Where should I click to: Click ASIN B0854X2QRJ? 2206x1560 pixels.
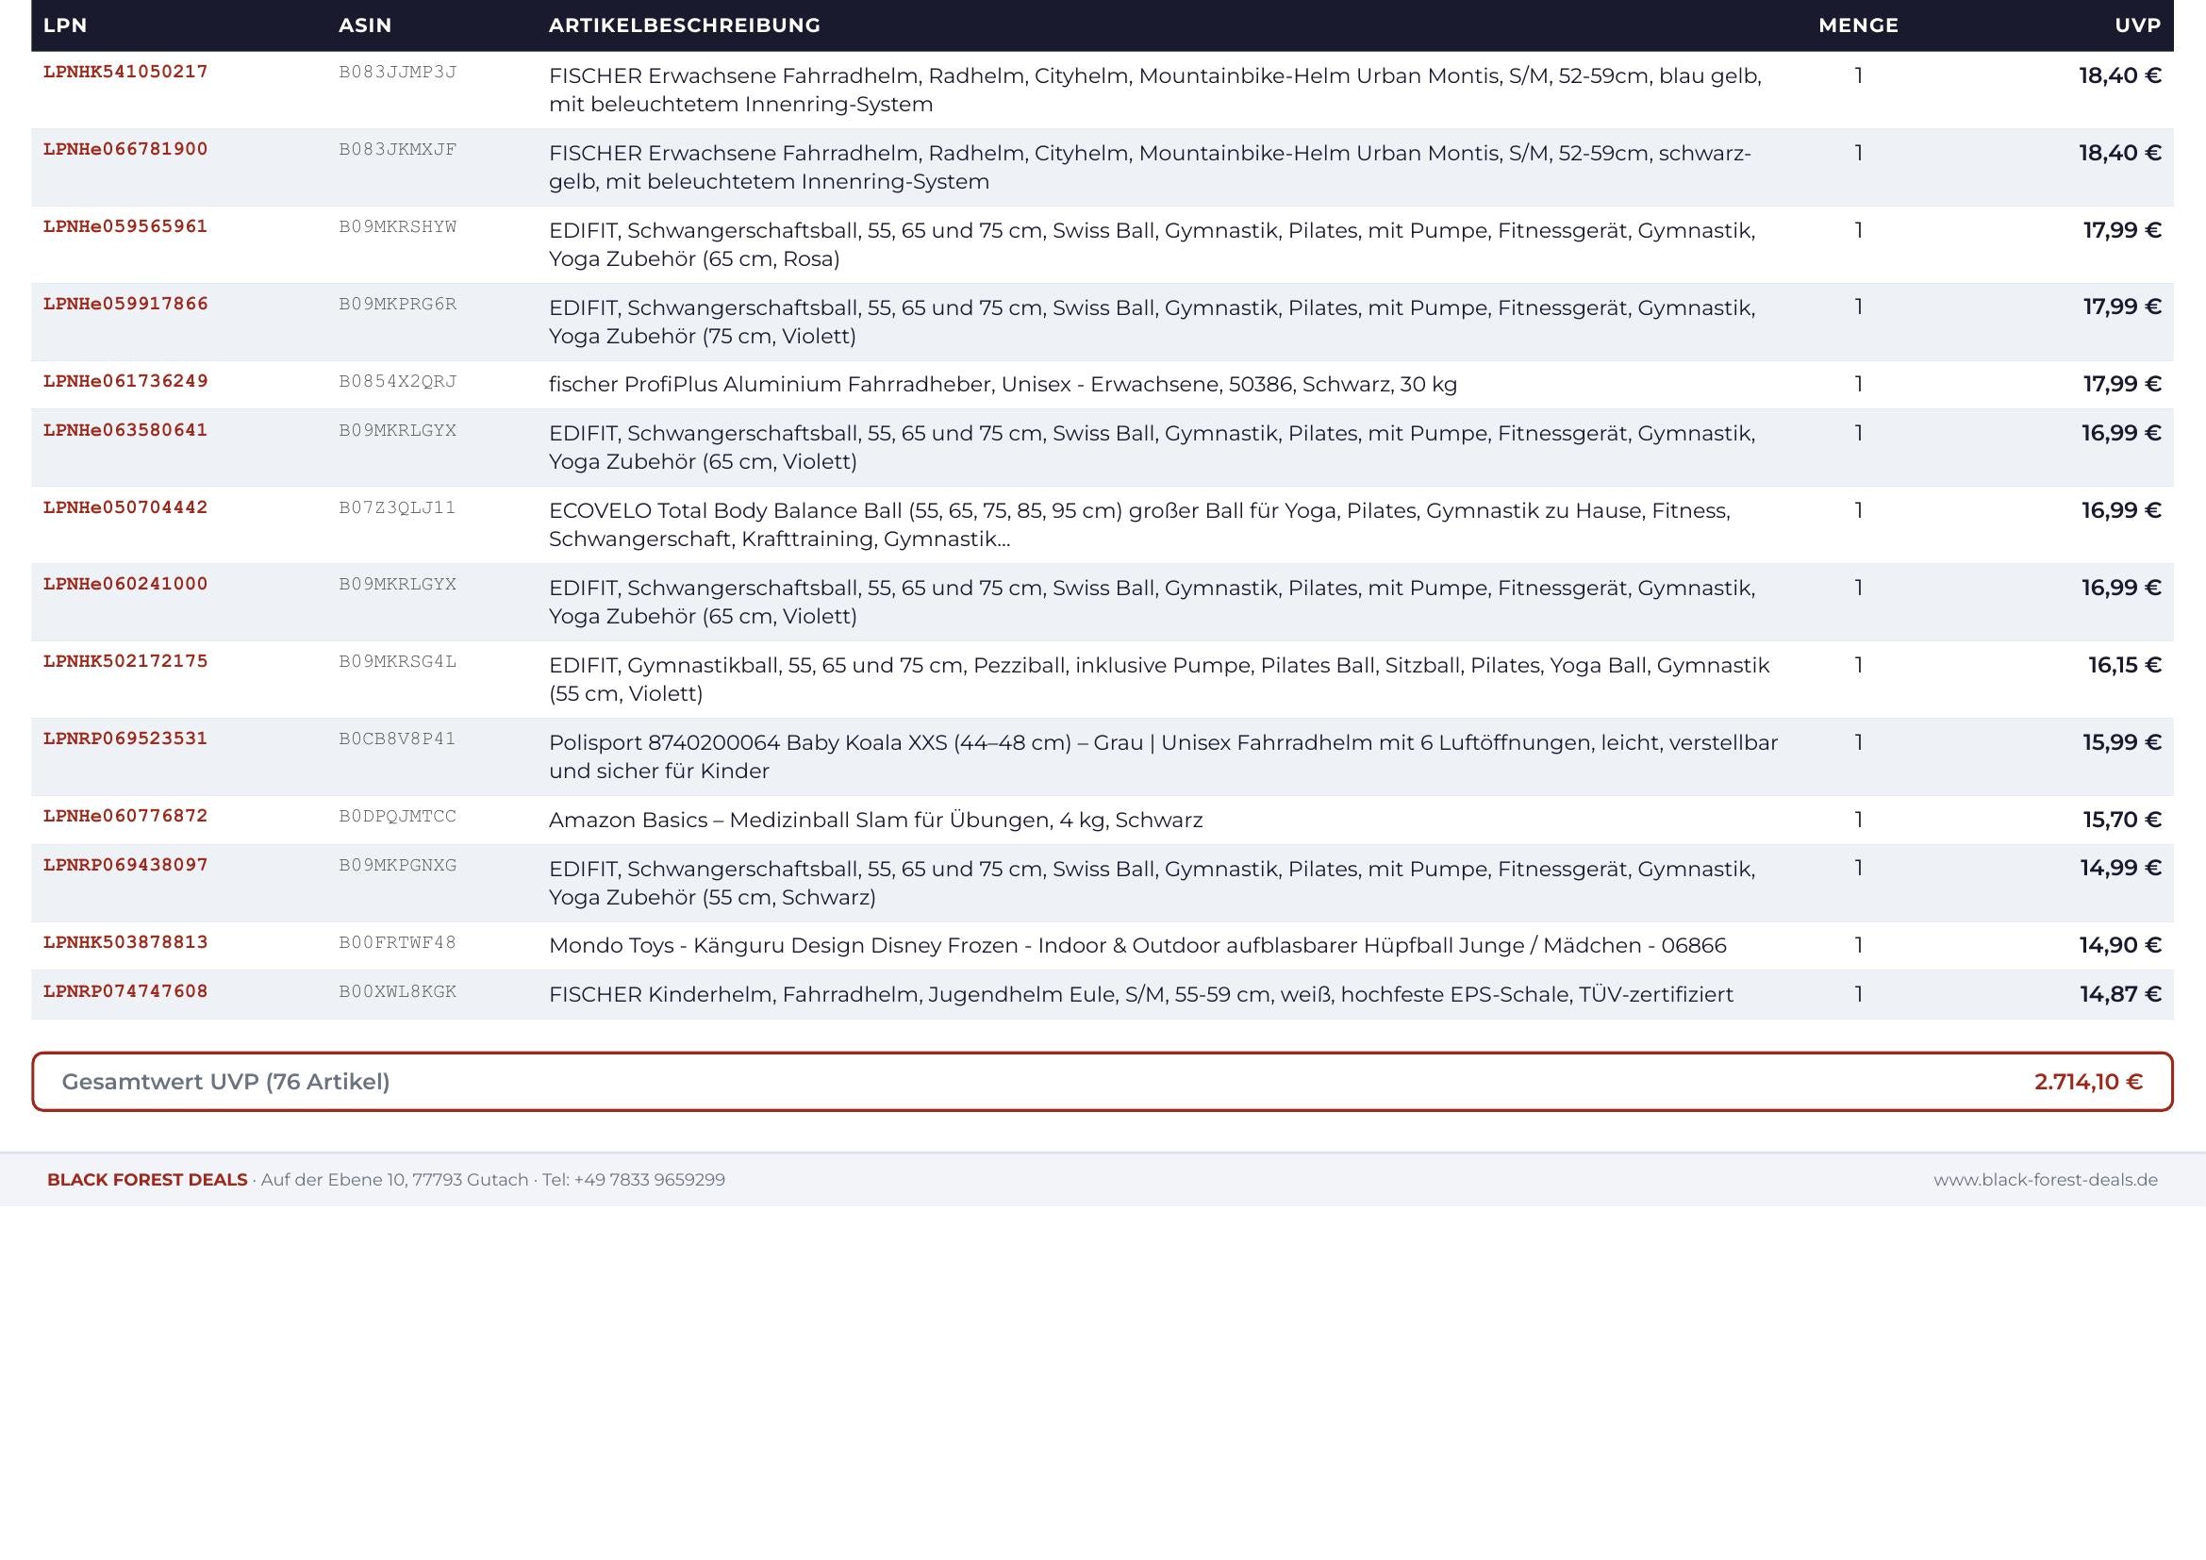pyautogui.click(x=398, y=381)
